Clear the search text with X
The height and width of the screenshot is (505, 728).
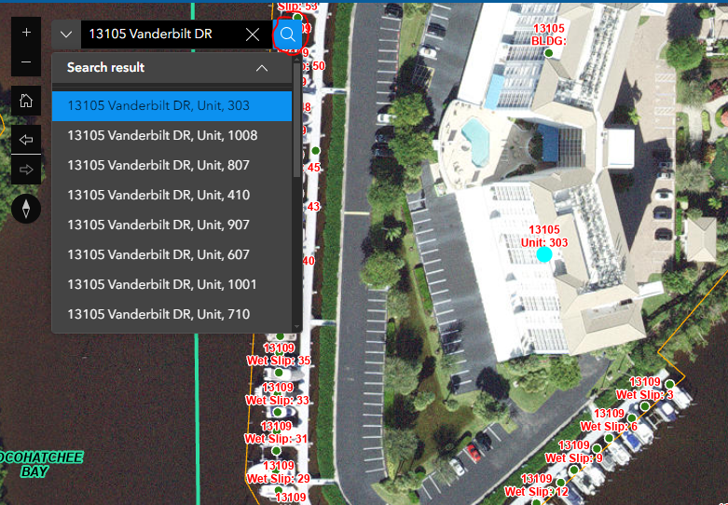click(253, 34)
